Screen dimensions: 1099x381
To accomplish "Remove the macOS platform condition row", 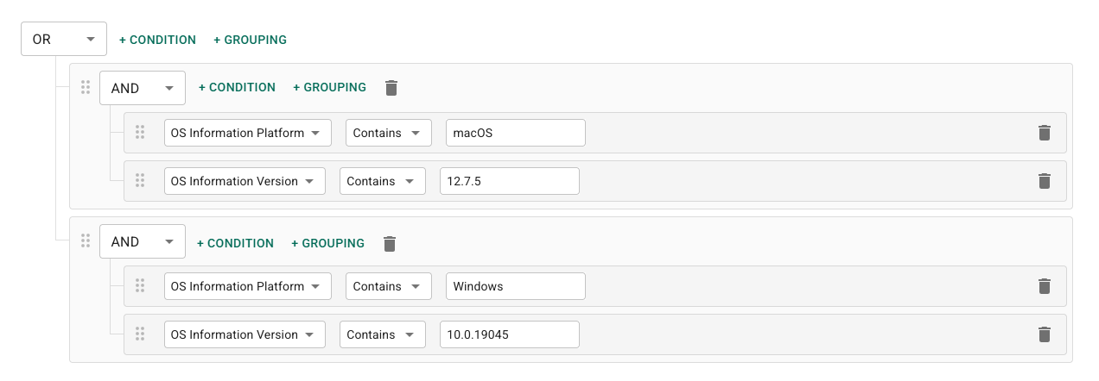I will click(1044, 133).
